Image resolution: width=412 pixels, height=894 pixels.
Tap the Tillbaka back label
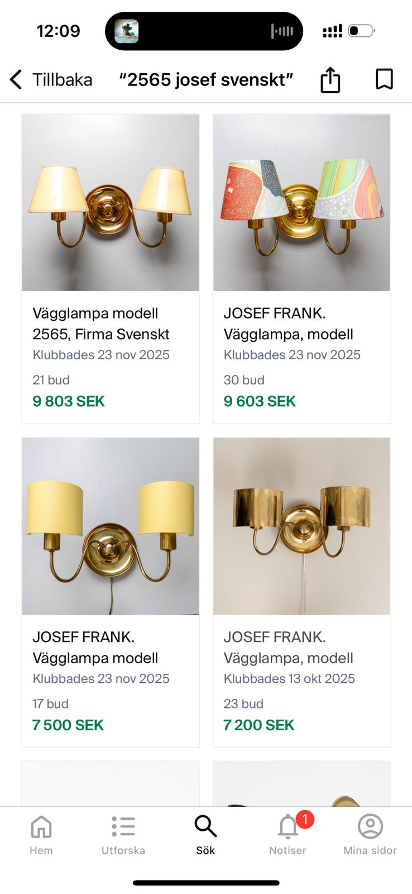point(63,79)
